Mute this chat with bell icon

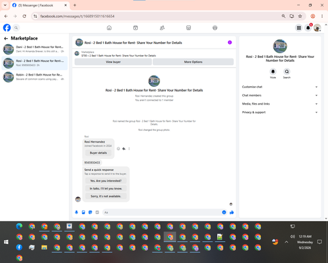(273, 72)
